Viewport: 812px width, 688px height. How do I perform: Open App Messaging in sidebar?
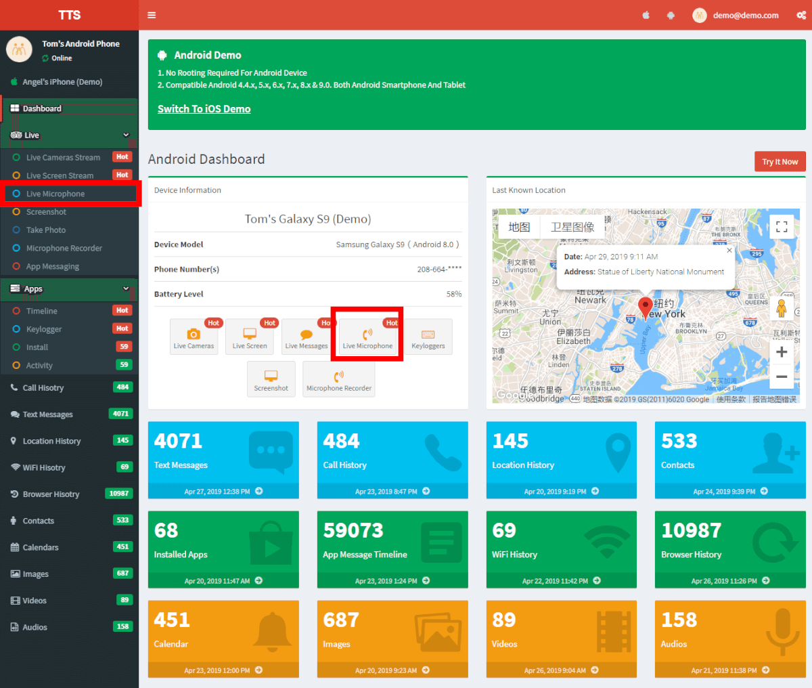[70, 267]
